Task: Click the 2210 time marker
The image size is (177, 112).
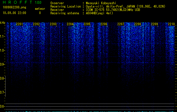Action: (x=171, y=24)
